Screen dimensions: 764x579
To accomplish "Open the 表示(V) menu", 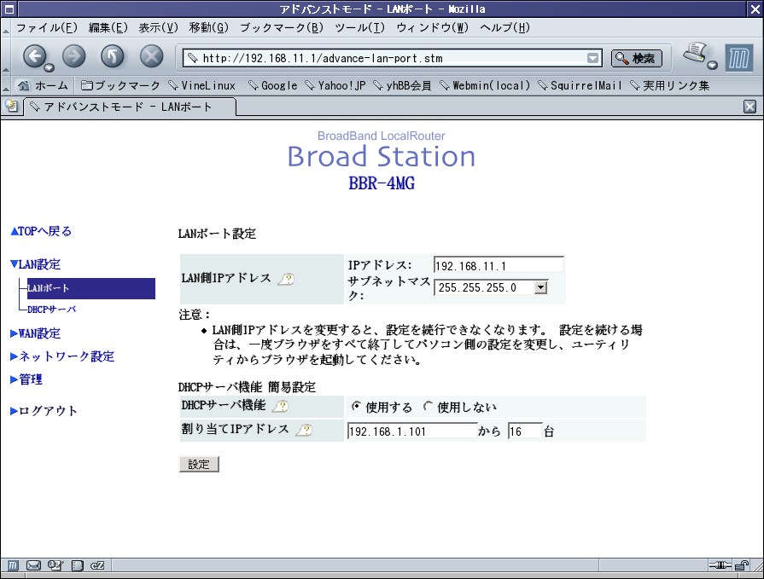I will pos(159,28).
